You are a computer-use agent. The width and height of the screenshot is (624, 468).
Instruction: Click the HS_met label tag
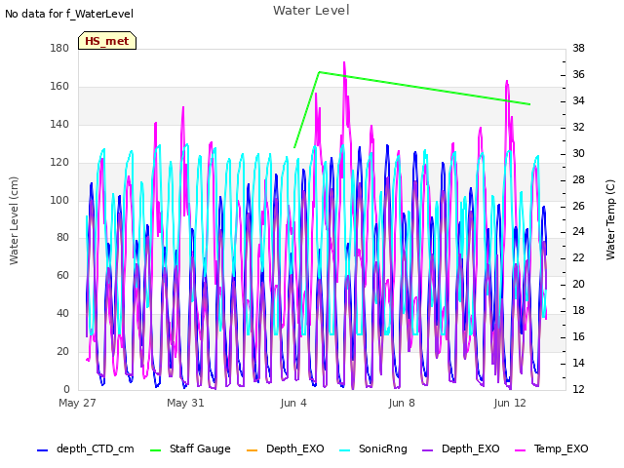pyautogui.click(x=107, y=41)
